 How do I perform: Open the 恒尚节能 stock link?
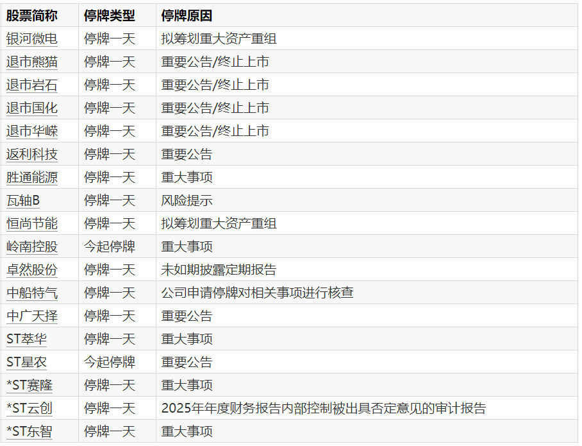coord(32,223)
